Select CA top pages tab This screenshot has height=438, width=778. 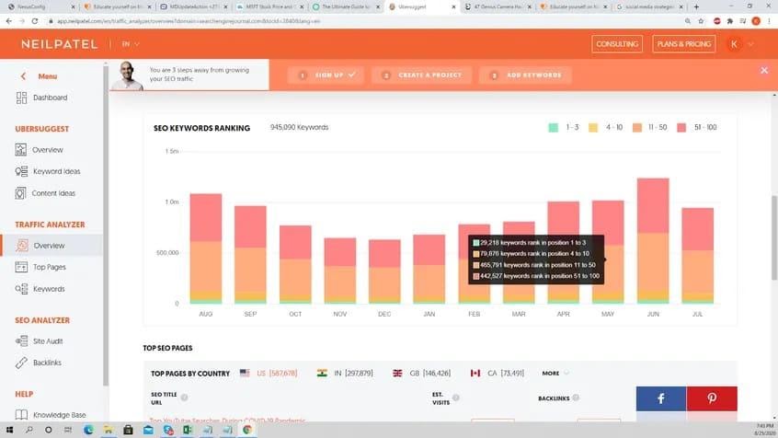(x=498, y=373)
